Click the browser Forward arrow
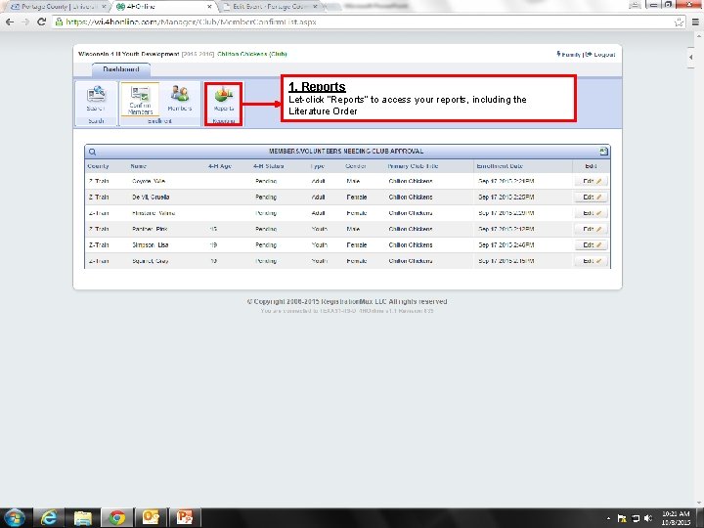The height and width of the screenshot is (528, 704). point(25,22)
